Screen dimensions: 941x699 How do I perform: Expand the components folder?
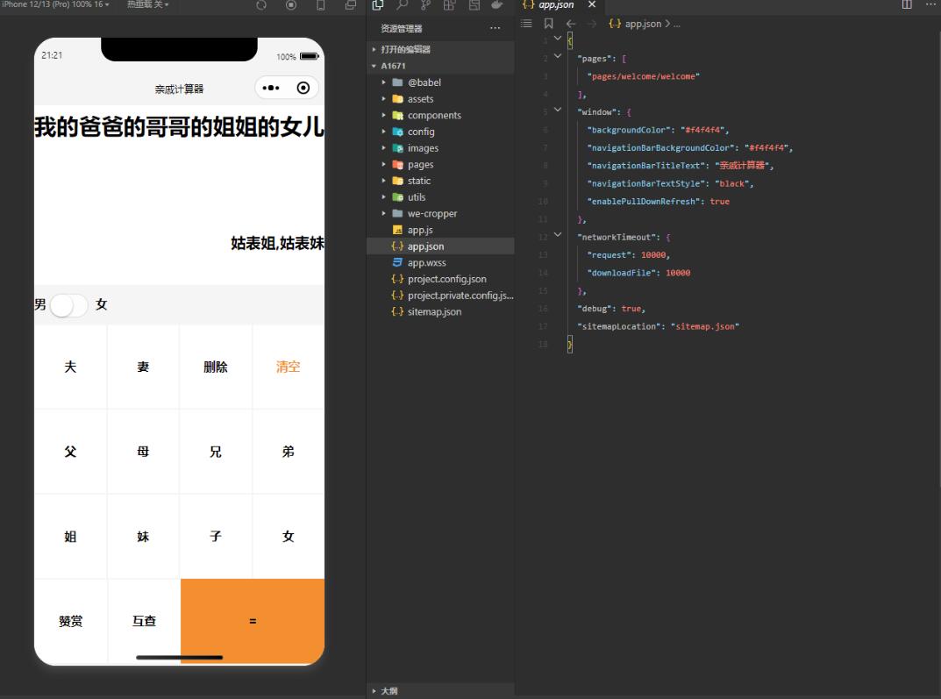pyautogui.click(x=384, y=116)
